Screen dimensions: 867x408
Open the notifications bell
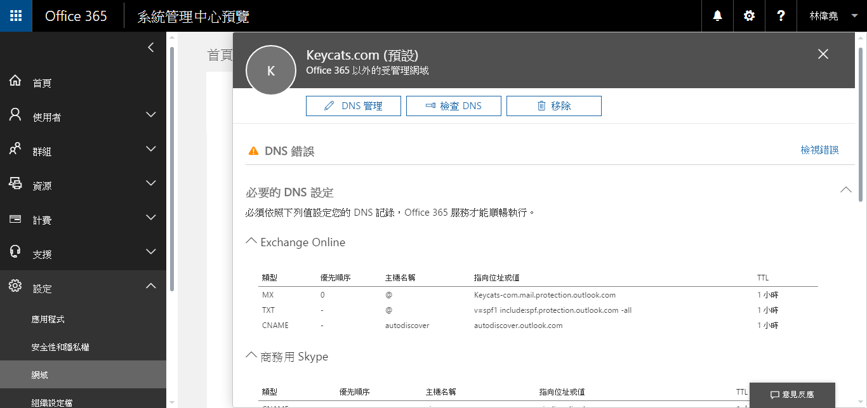tap(717, 16)
